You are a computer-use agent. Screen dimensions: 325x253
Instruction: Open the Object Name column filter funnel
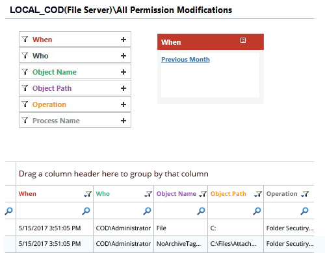click(x=203, y=194)
